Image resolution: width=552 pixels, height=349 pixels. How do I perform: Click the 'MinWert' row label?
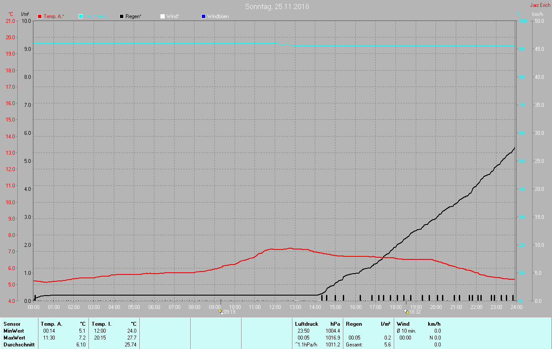13,330
